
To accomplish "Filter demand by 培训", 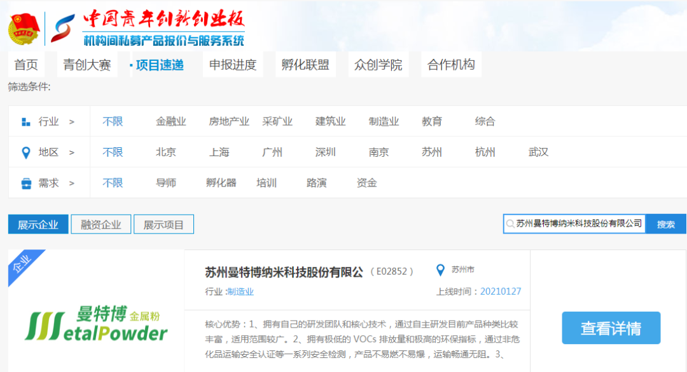I will click(267, 183).
